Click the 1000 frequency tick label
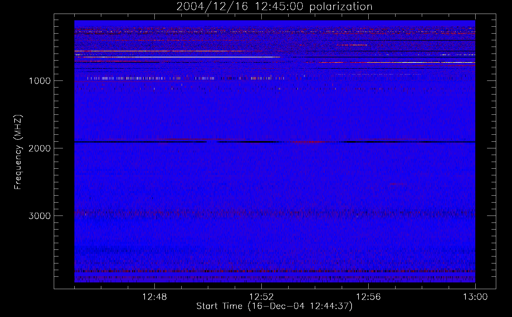This screenshot has width=512, height=317. pos(40,81)
